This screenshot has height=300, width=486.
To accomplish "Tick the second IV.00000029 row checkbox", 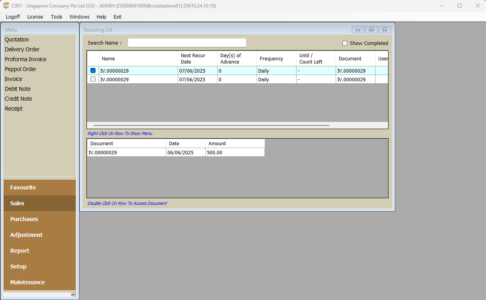I will (x=93, y=79).
